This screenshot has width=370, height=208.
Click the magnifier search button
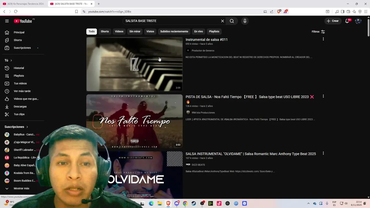[232, 21]
